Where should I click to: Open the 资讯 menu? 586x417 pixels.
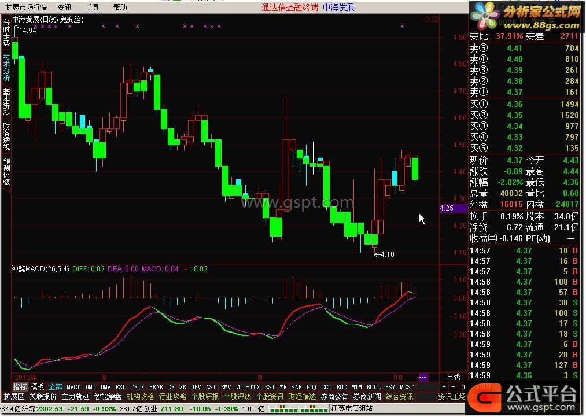[x=64, y=7]
